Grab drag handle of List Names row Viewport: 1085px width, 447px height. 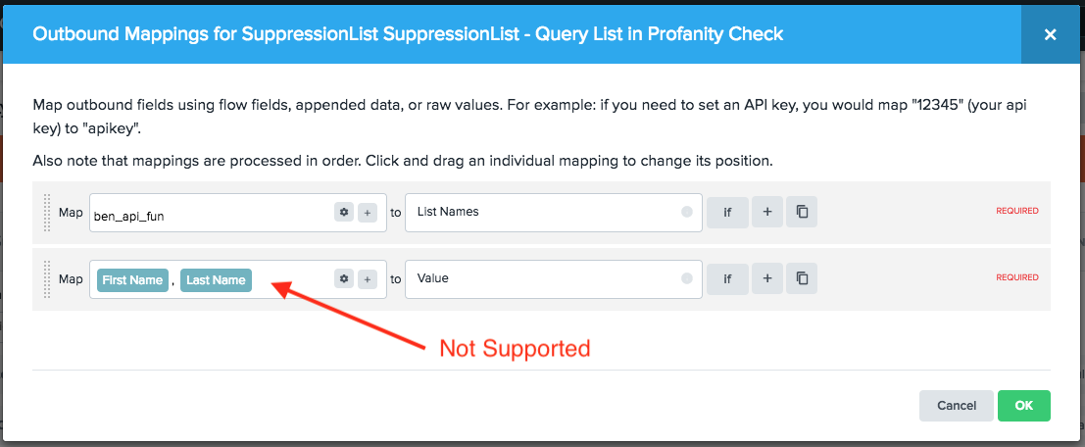46,213
